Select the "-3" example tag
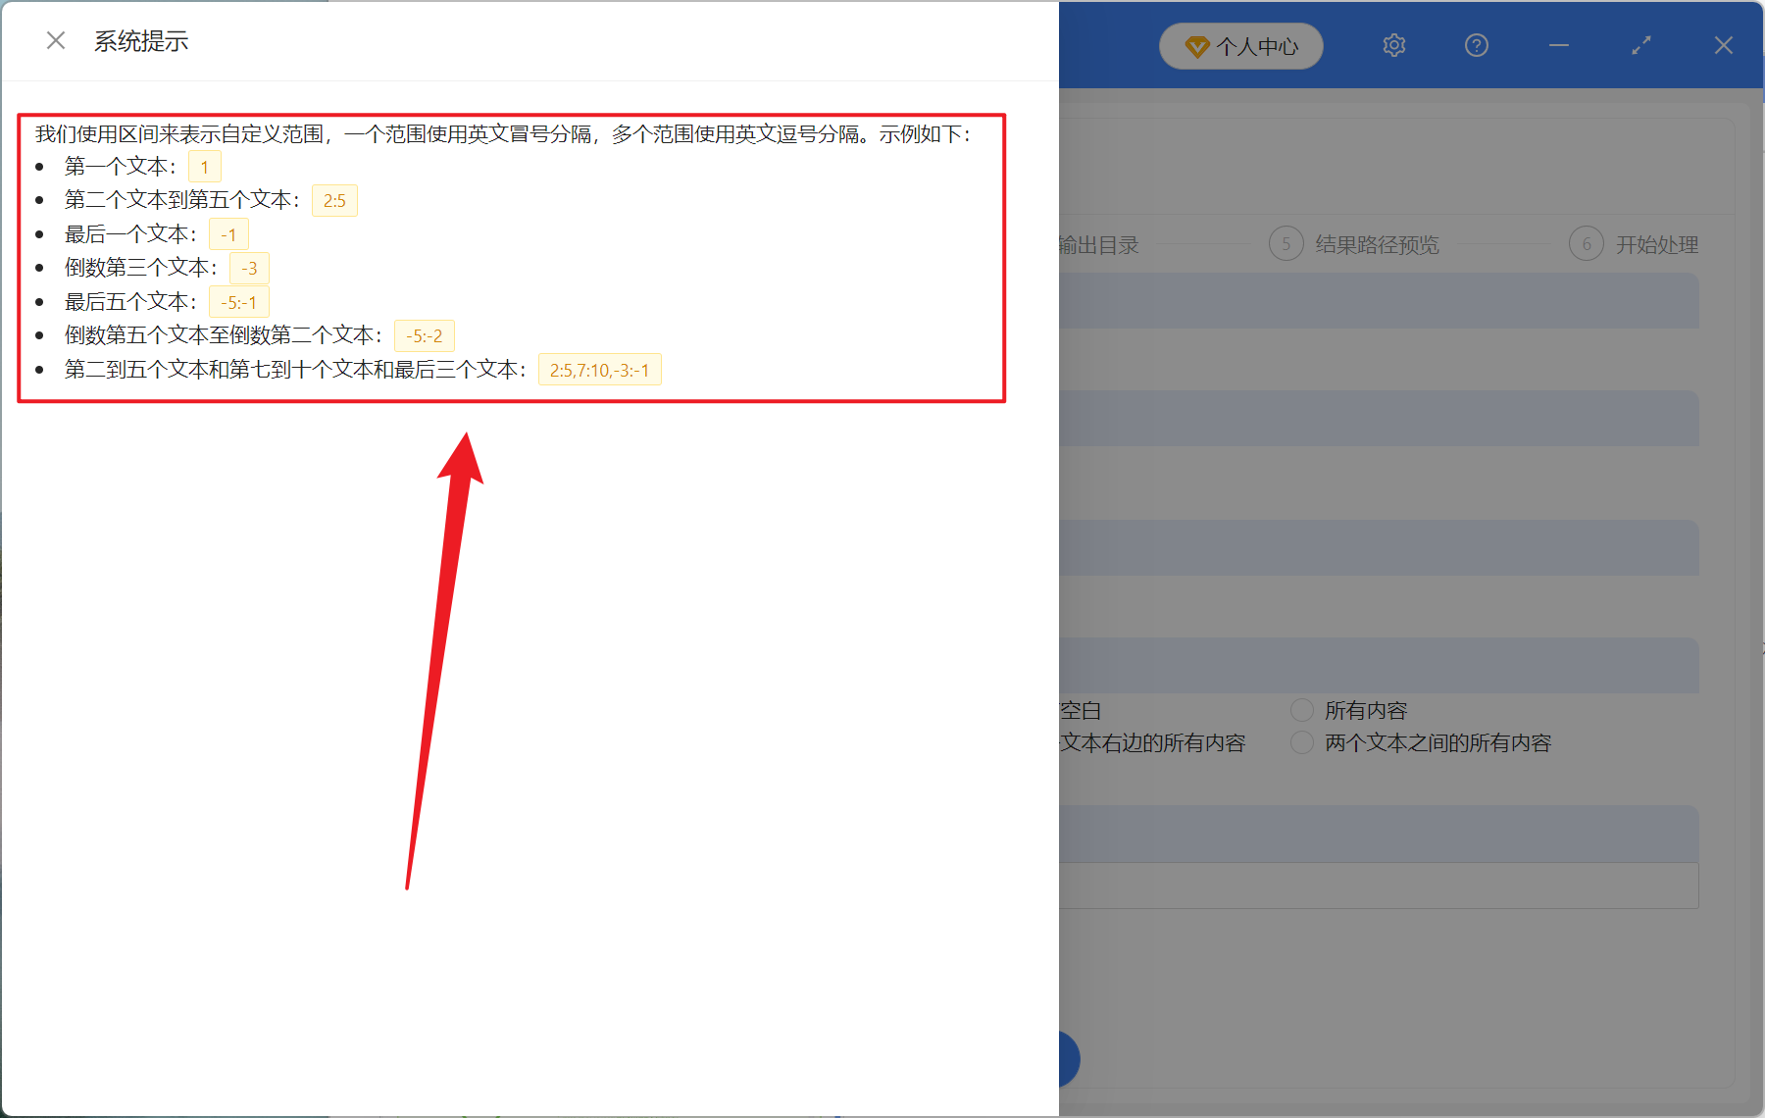Screen dimensions: 1765x1118 248,268
